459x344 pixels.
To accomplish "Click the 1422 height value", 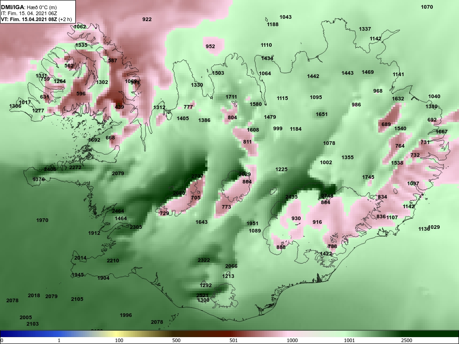I will (x=326, y=254).
